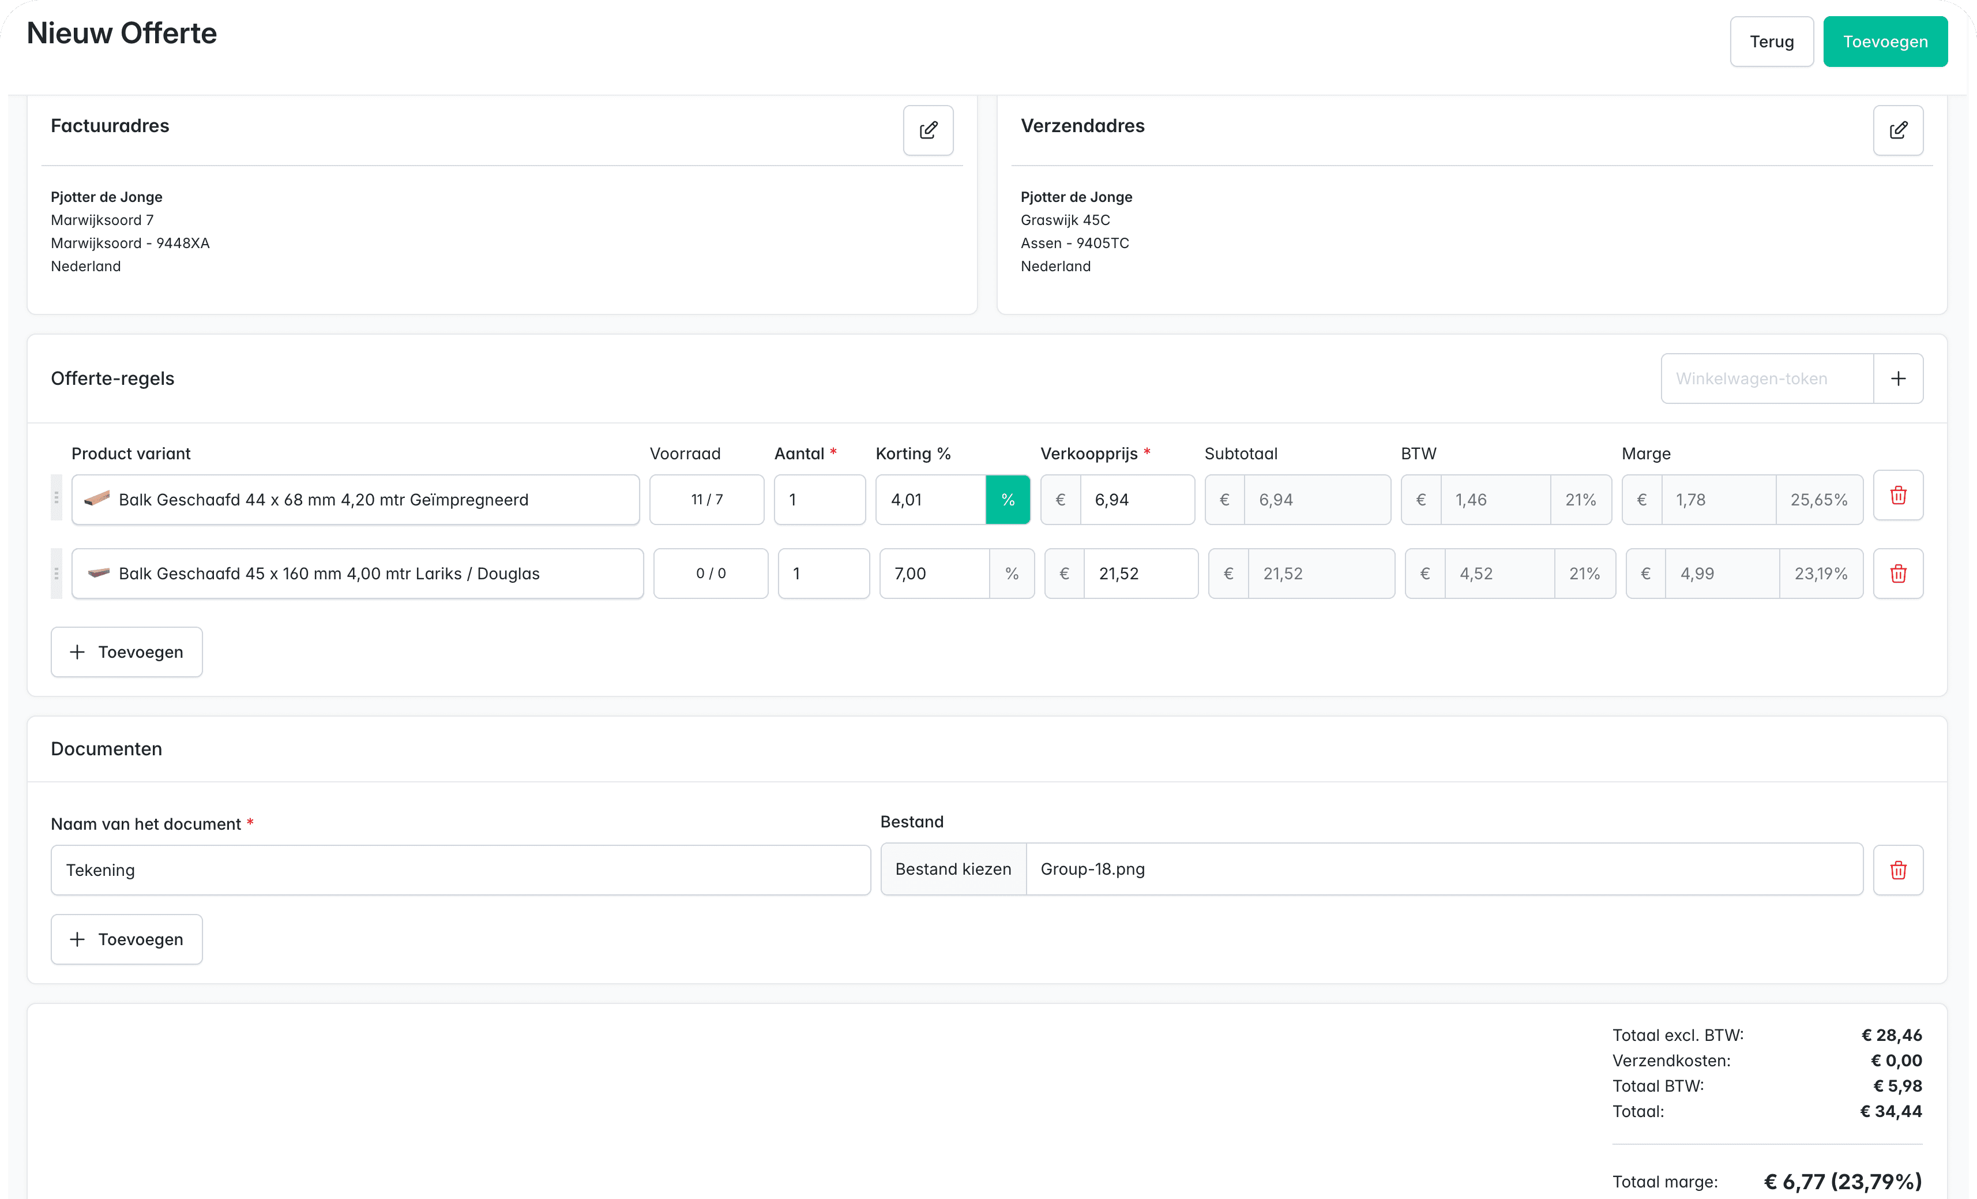Image resolution: width=1977 pixels, height=1199 pixels.
Task: Add another document with Toevoegen
Action: coord(127,939)
